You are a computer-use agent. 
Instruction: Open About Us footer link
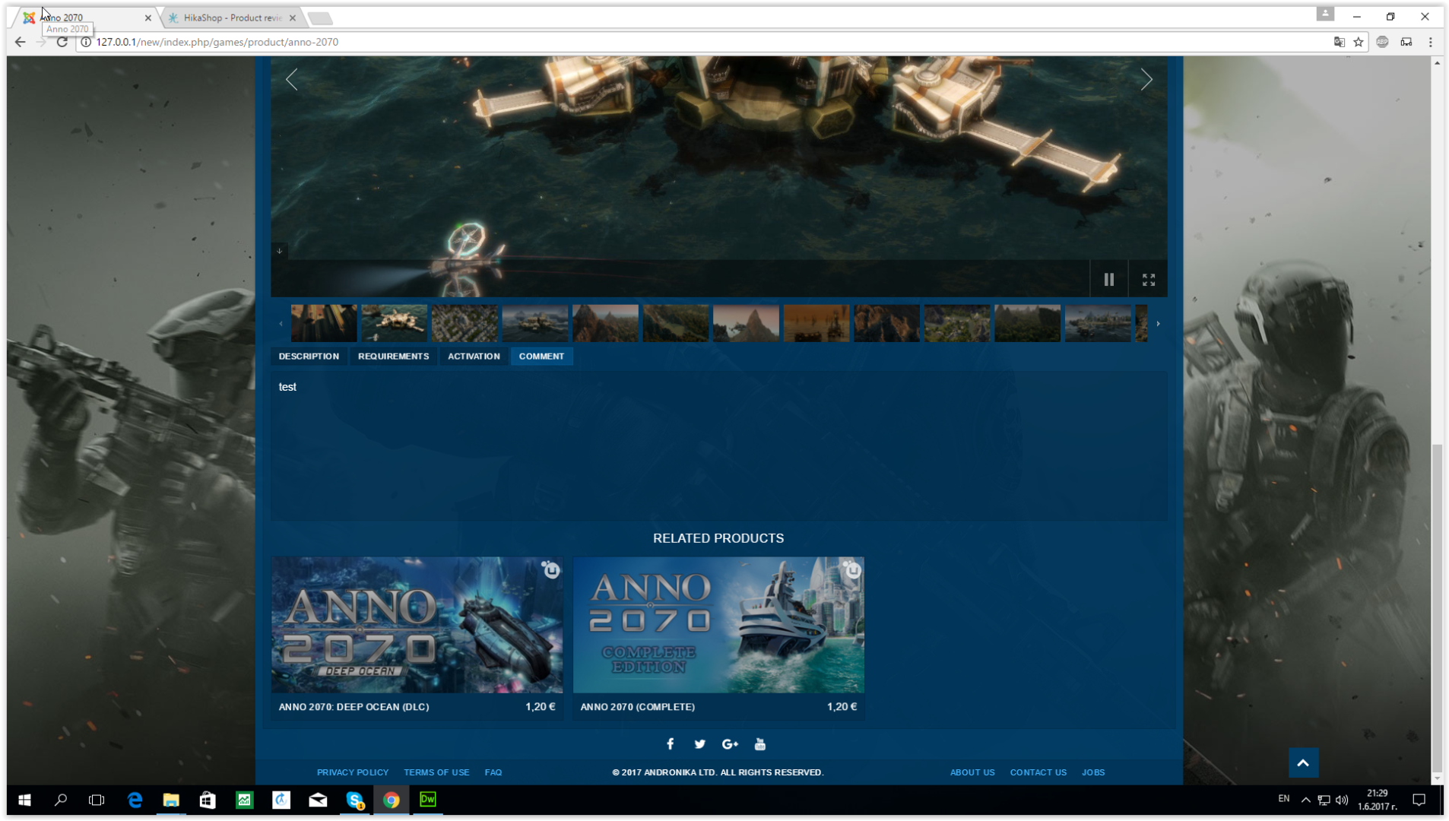[972, 772]
